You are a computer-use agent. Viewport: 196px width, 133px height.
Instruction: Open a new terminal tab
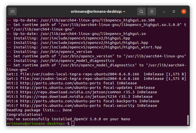[x=12, y=11]
